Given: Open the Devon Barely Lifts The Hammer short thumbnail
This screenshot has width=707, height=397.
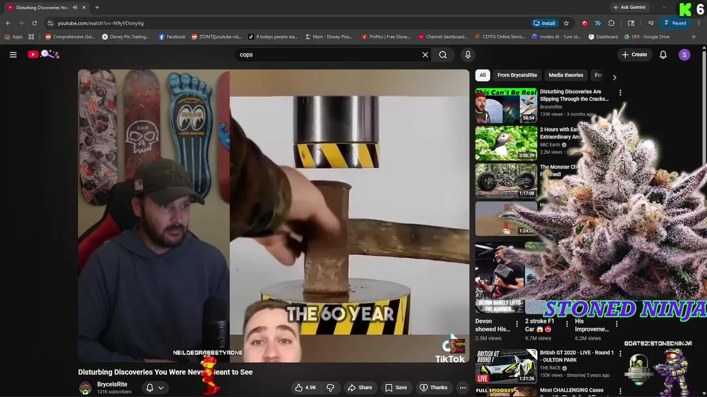Looking at the screenshot, I should (499, 278).
